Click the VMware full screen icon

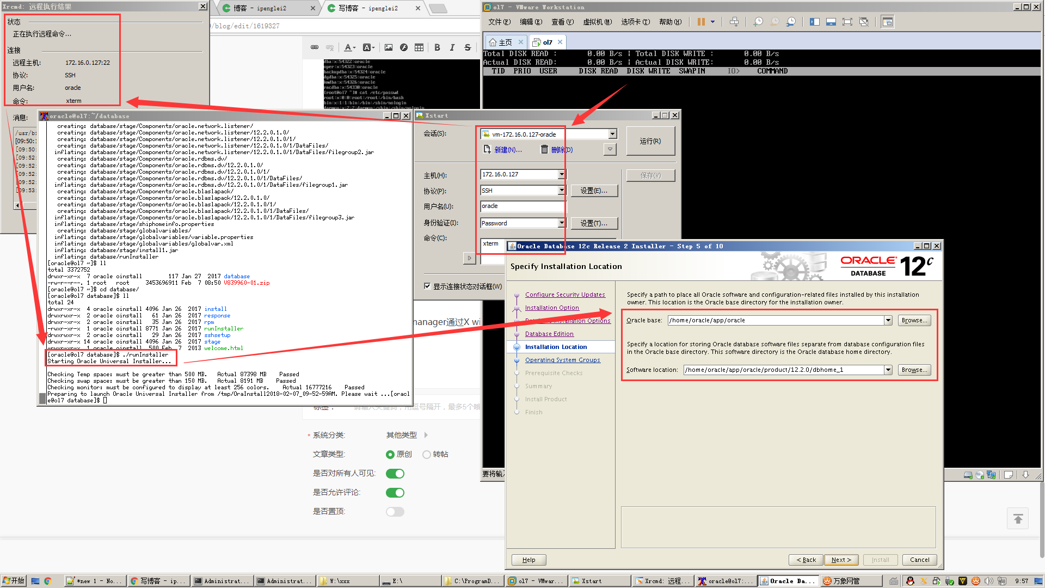coord(847,22)
